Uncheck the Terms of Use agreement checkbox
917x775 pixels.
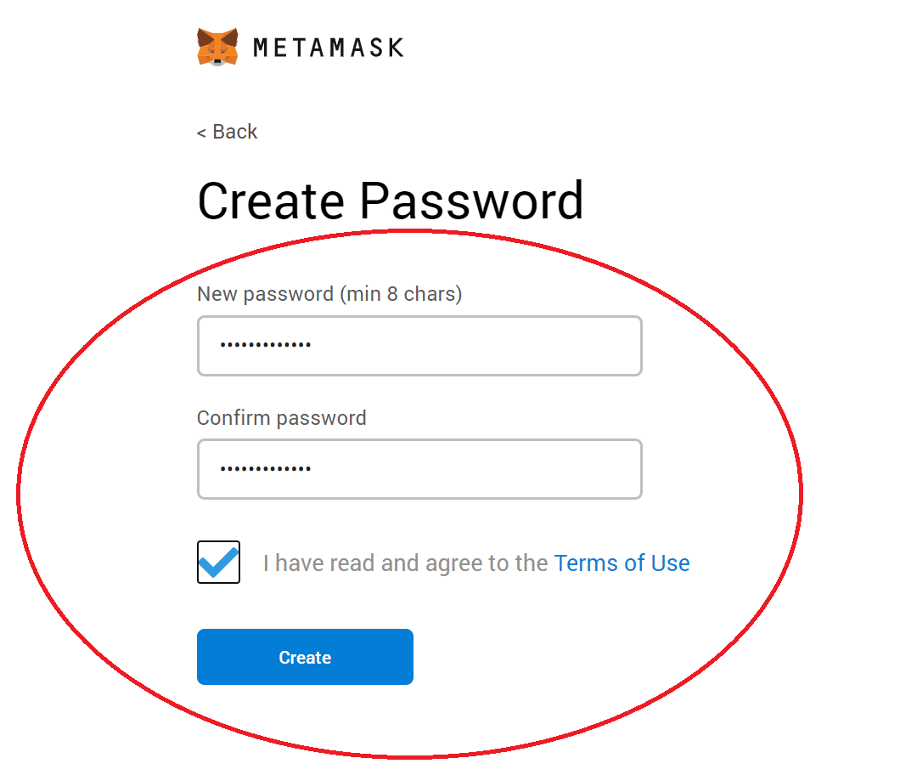(x=219, y=562)
